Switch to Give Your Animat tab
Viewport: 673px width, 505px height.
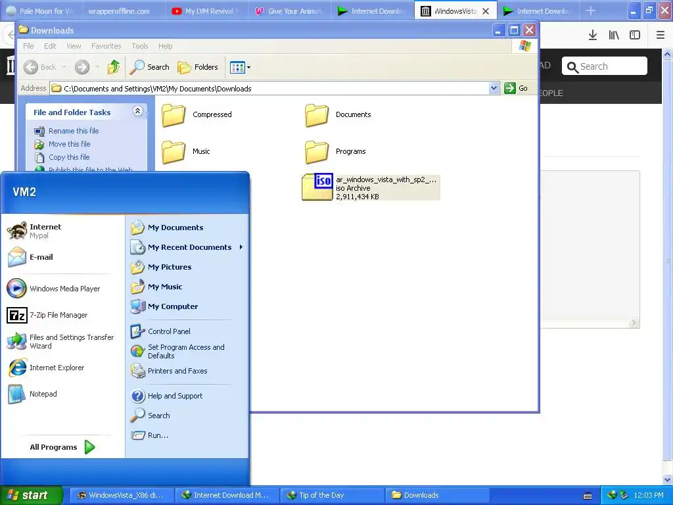point(290,11)
